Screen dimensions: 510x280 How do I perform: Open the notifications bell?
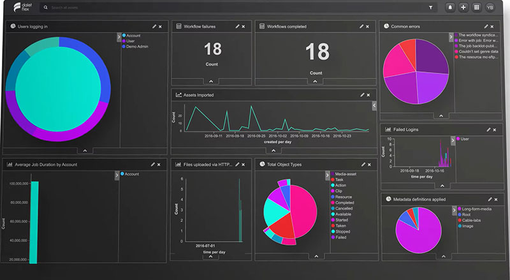pos(450,8)
